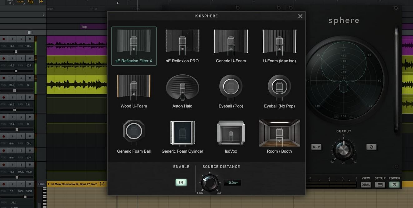Mute the track with volume -17.3
Viewport: 413px width, 208px height.
click(30, 39)
